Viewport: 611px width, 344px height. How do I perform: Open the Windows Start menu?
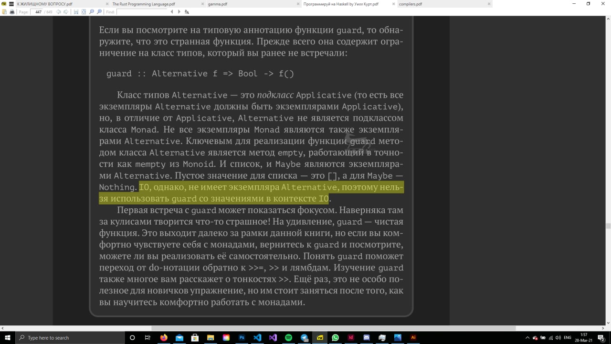coord(8,337)
